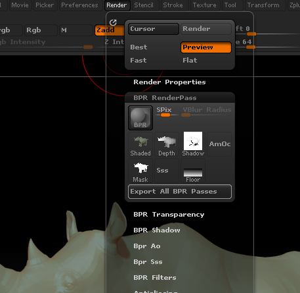This screenshot has width=300, height=293.
Task: Expand the Bpr Sss section
Action: [148, 262]
